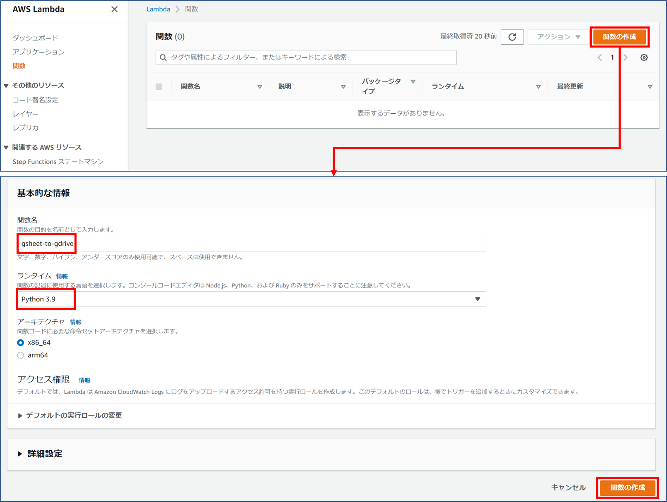
Task: Click page number 1
Action: 612,57
